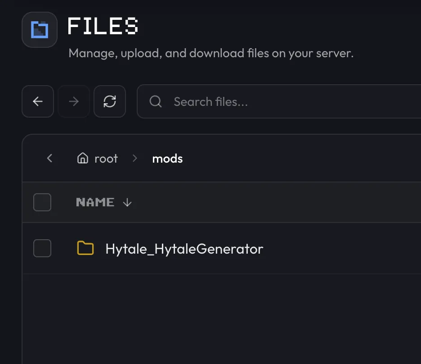Toggle the select-all checkbox in header
Viewport: 421px width, 364px height.
[42, 202]
